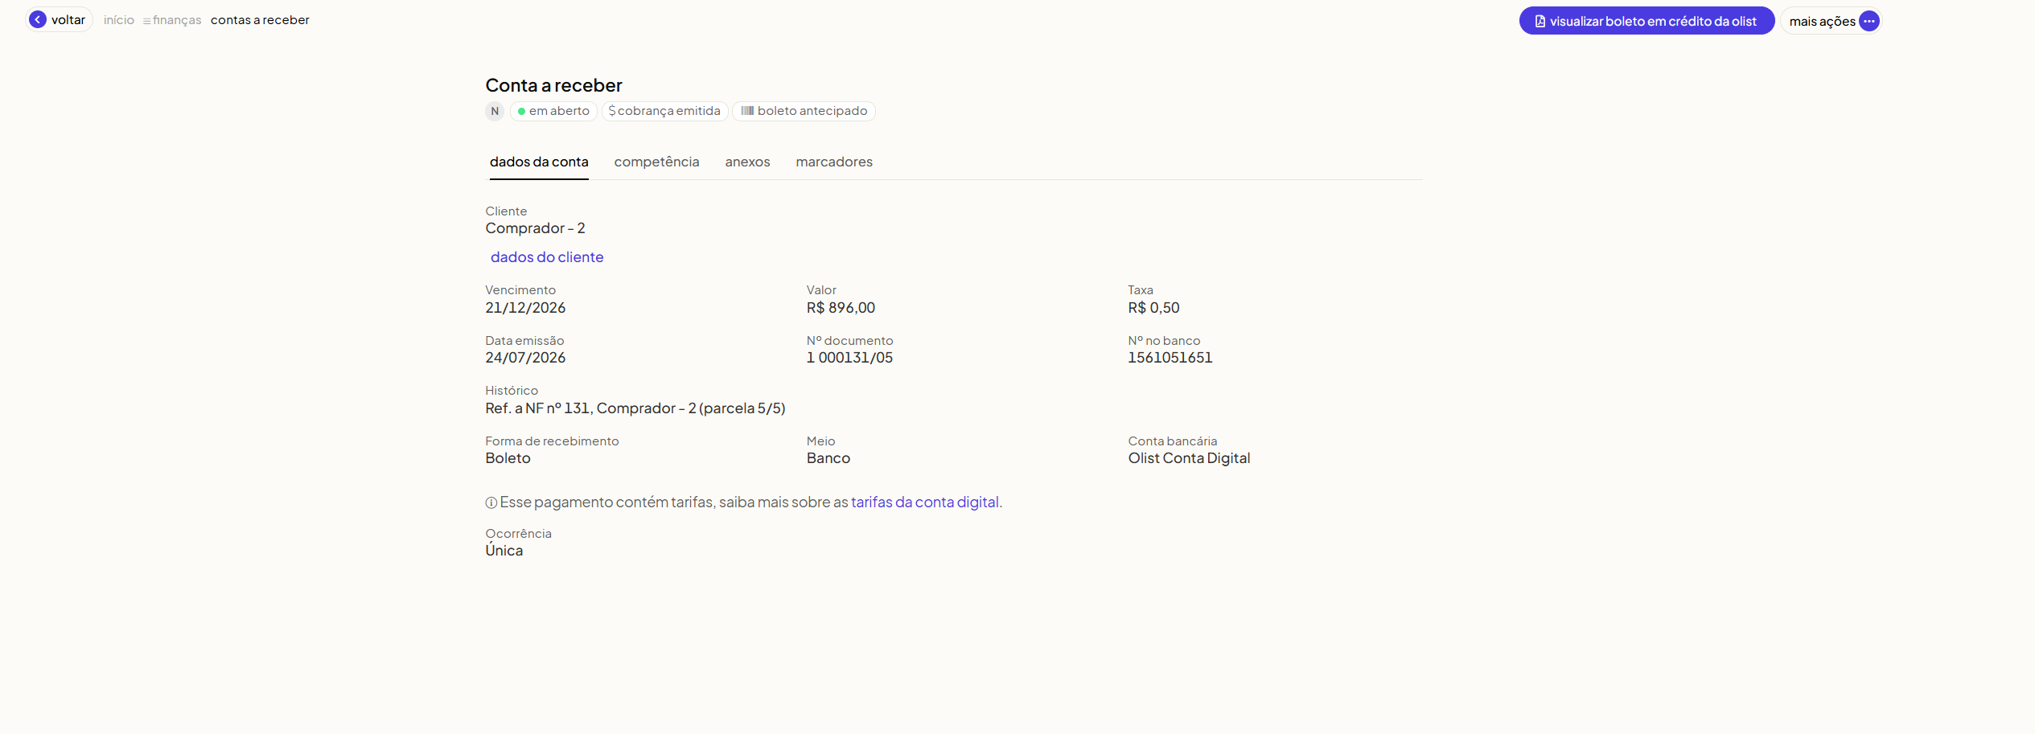
Task: Open the início breadcrumb link
Action: [x=119, y=20]
